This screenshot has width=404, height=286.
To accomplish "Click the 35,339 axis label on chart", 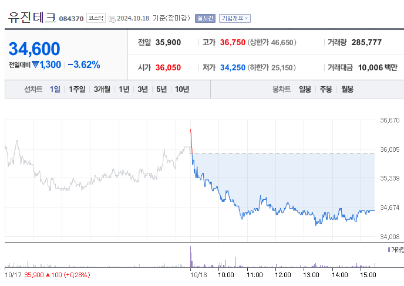I will point(389,178).
